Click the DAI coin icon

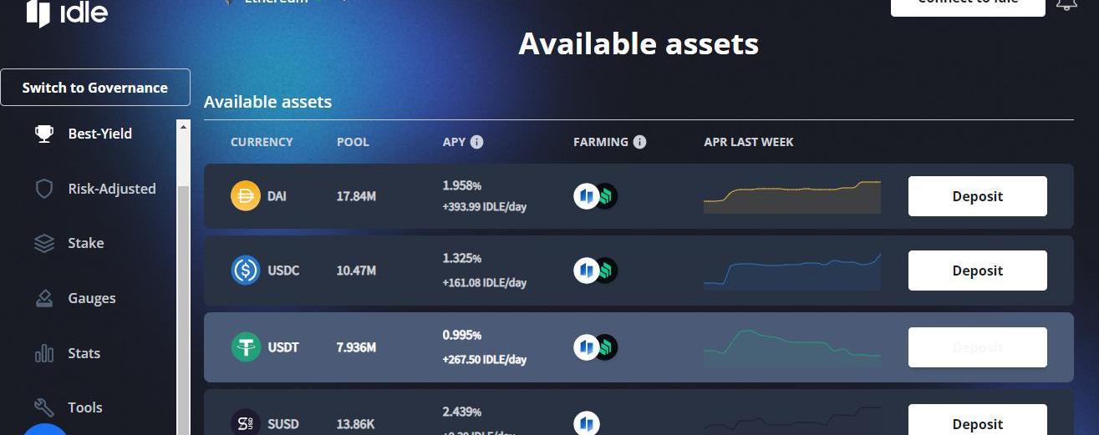(x=246, y=196)
